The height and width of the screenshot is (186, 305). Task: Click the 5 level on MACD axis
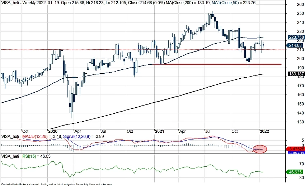tap(302, 140)
